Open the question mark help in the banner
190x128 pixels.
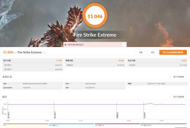[x=124, y=44]
